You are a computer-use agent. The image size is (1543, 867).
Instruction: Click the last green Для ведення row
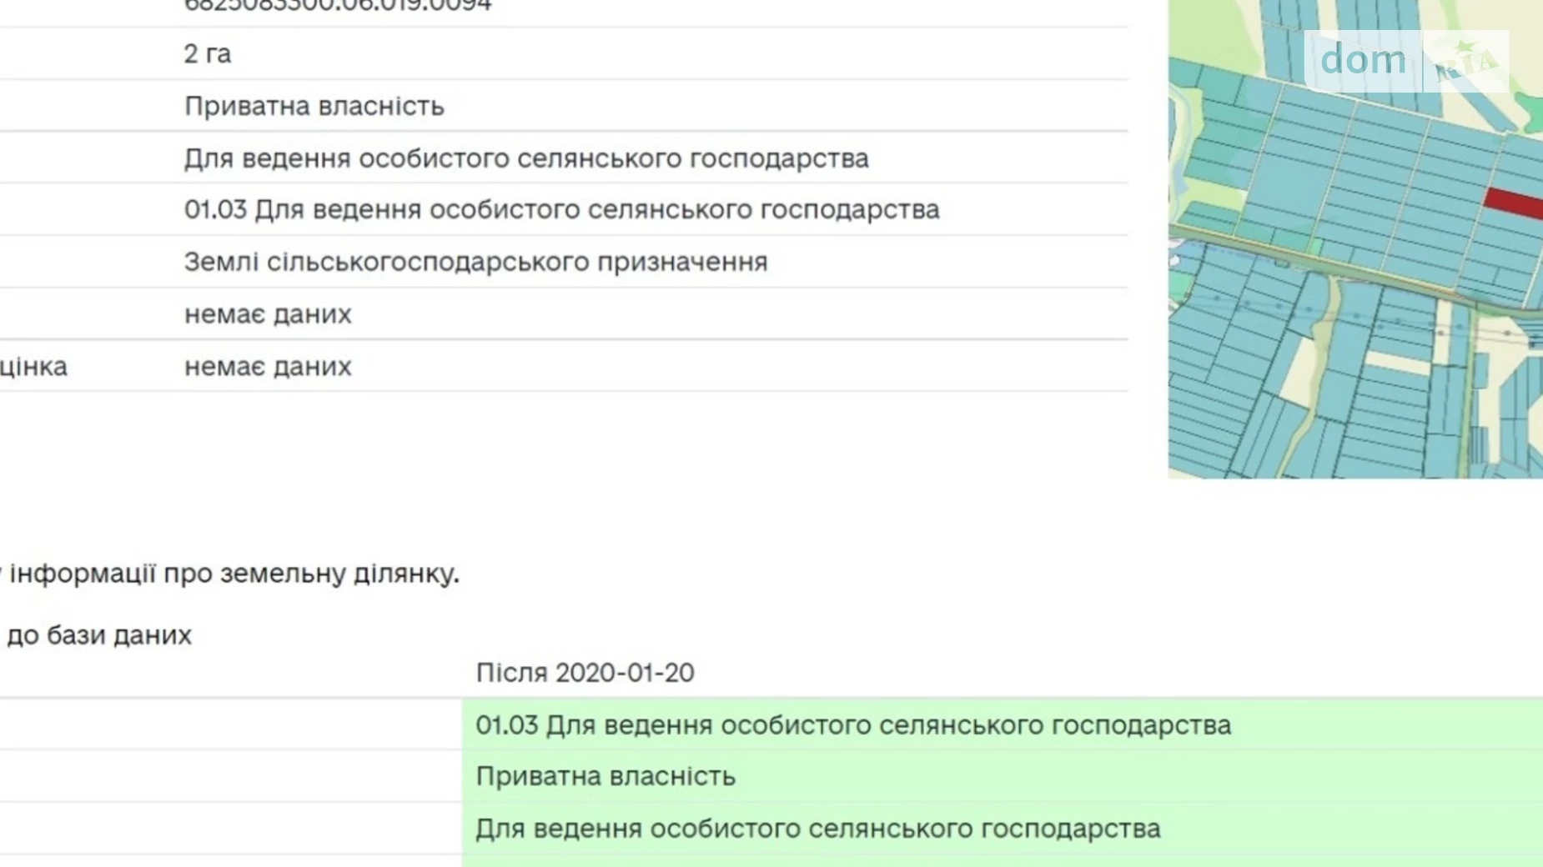pyautogui.click(x=817, y=829)
